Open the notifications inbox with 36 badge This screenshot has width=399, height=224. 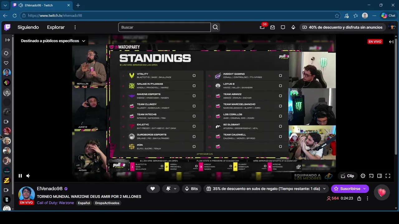click(262, 27)
